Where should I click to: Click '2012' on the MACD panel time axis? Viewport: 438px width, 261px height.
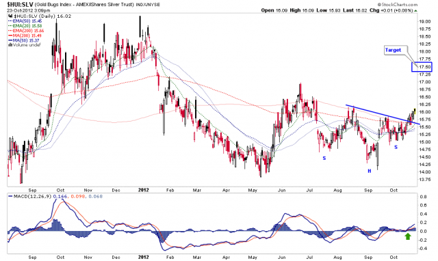[143, 257]
